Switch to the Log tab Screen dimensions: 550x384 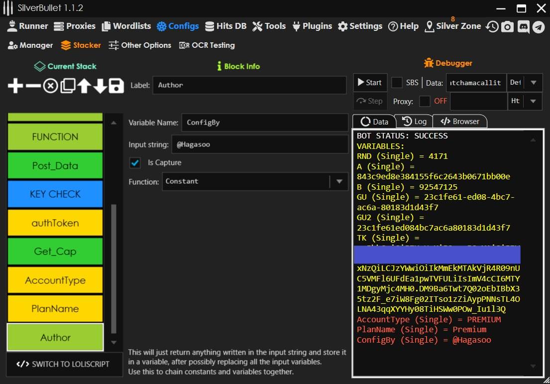pos(414,121)
